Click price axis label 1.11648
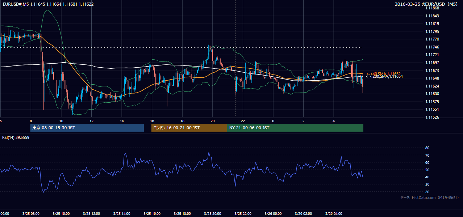Viewport: 463px width, 217px height. pyautogui.click(x=432, y=78)
